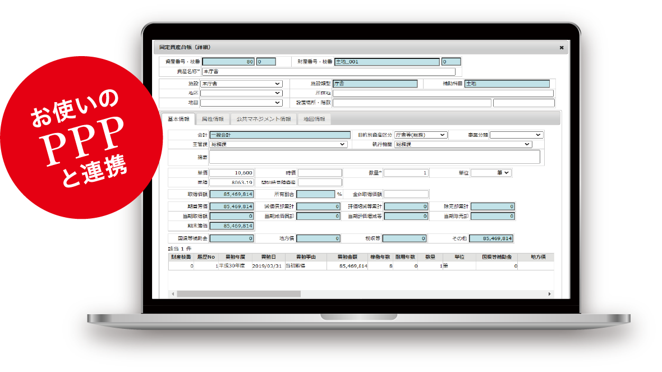Click the 当期評価増減等 field
Viewport: 662px width, 372px height.
coord(406,216)
